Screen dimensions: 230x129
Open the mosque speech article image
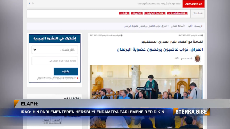[146, 82]
